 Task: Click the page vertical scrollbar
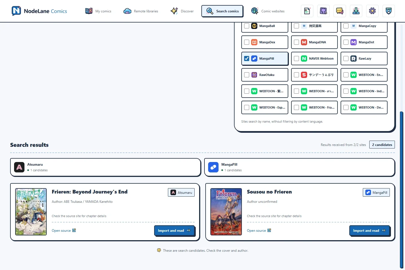tap(402, 190)
